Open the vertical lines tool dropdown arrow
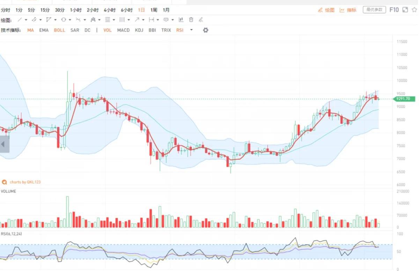Viewport: 419px width, 271px height. tap(129, 20)
